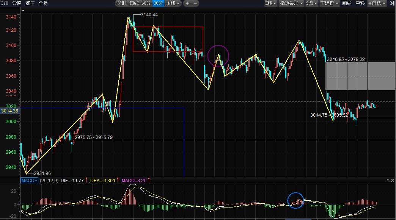
Task: Open the +自选 watchlist dropdown
Action: 377,3
